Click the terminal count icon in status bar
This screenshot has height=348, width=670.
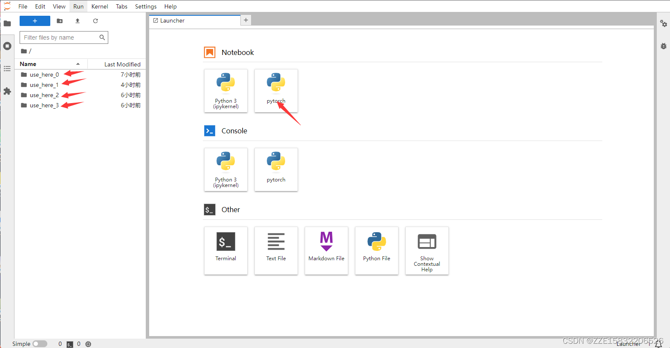70,344
